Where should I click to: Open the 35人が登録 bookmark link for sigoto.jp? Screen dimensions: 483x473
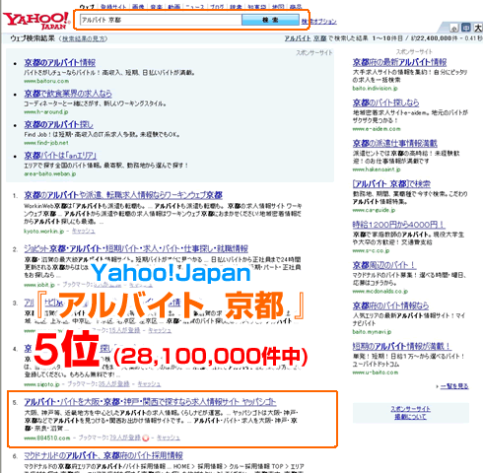tap(114, 384)
